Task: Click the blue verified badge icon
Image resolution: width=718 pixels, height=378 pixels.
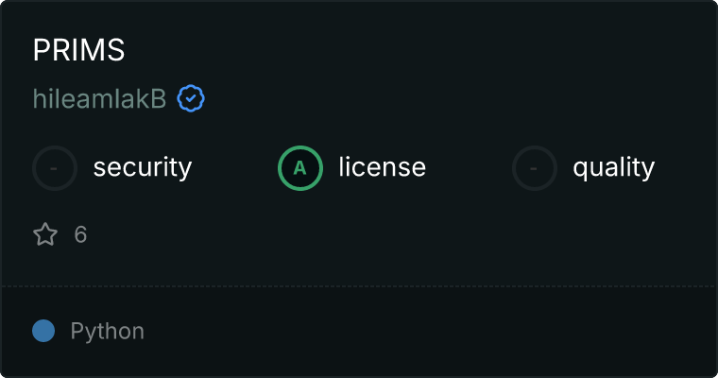Action: [x=191, y=98]
